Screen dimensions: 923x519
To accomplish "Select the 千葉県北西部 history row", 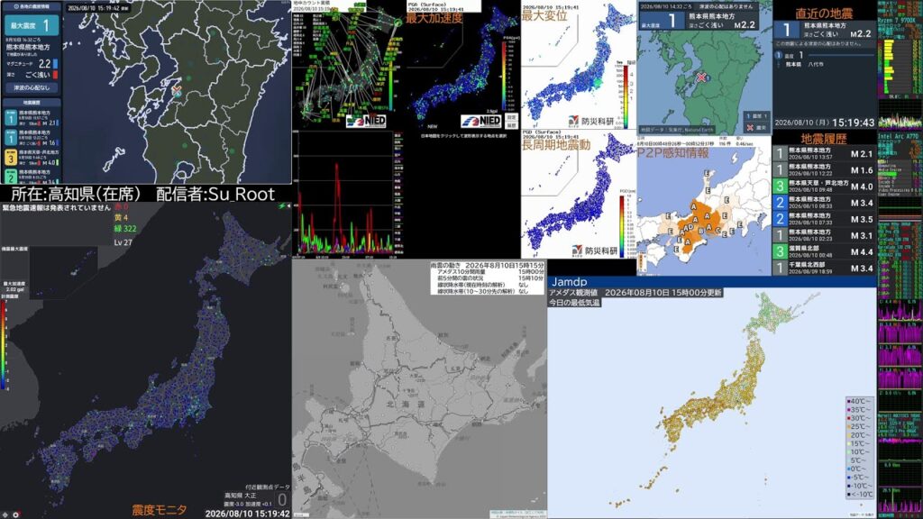I will pos(824,268).
